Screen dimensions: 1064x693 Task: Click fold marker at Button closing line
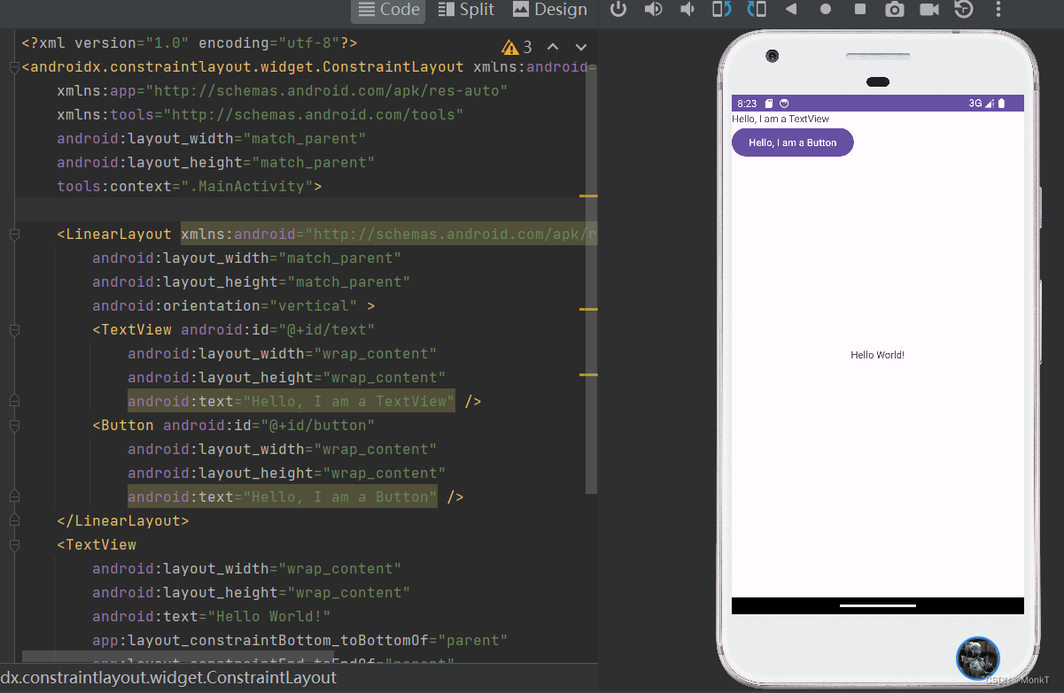point(14,497)
